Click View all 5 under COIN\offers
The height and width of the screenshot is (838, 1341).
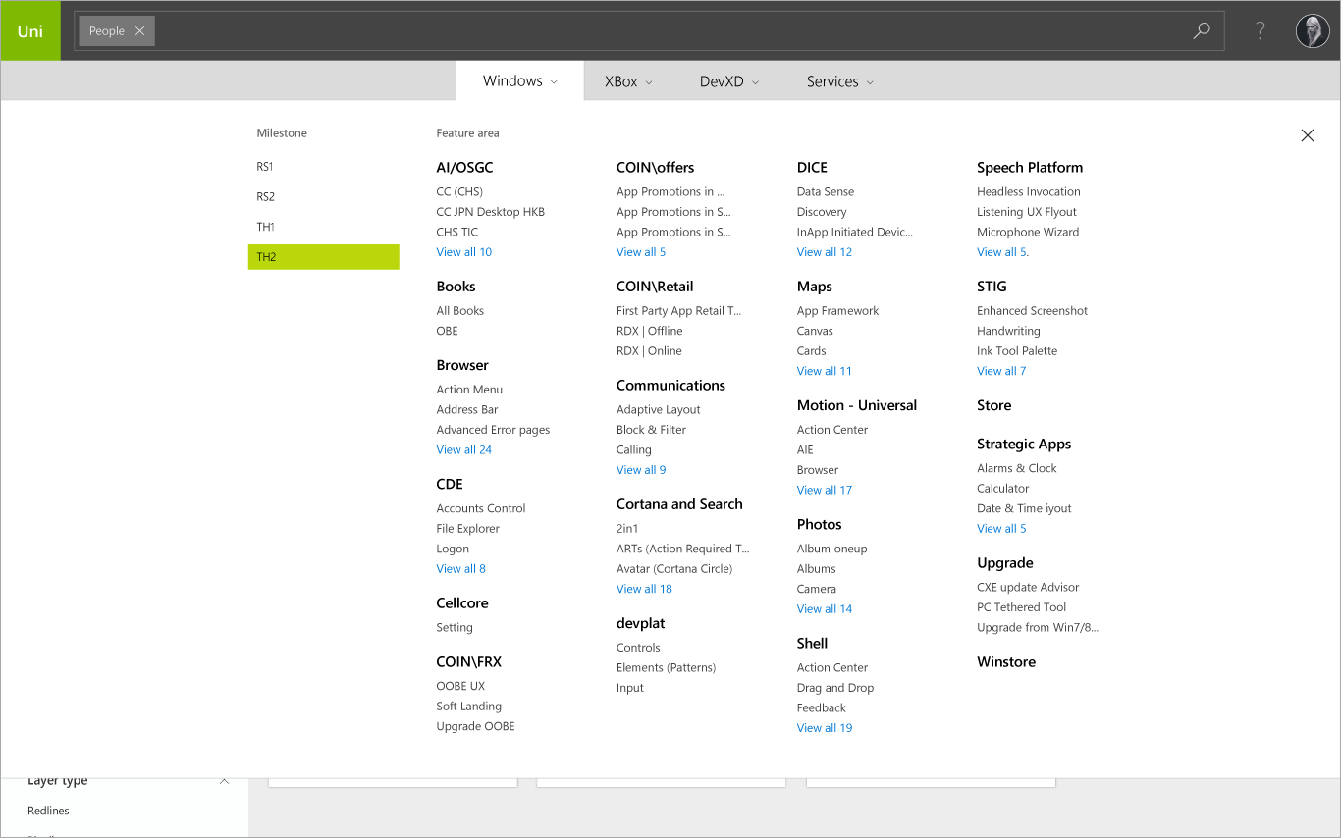pyautogui.click(x=641, y=252)
